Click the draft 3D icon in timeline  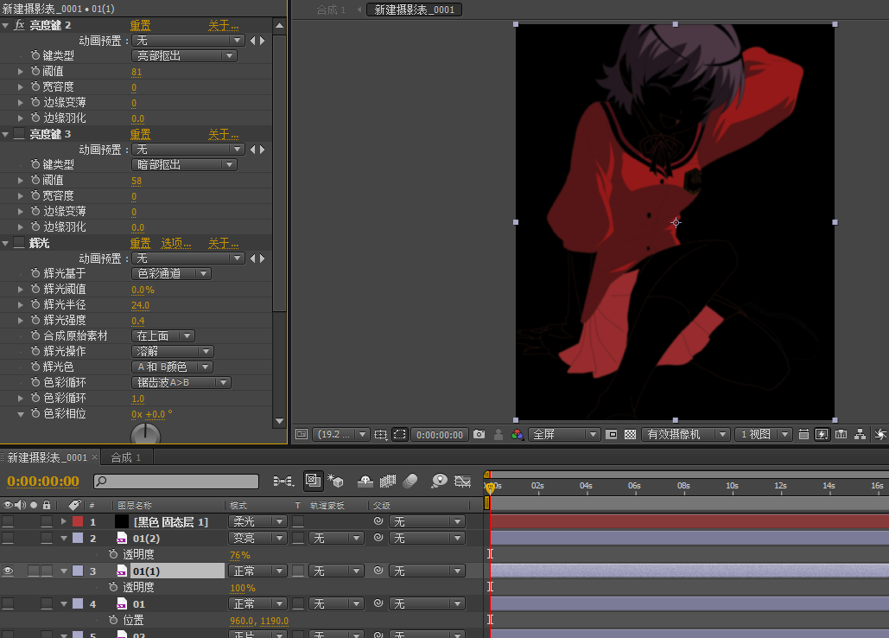336,481
